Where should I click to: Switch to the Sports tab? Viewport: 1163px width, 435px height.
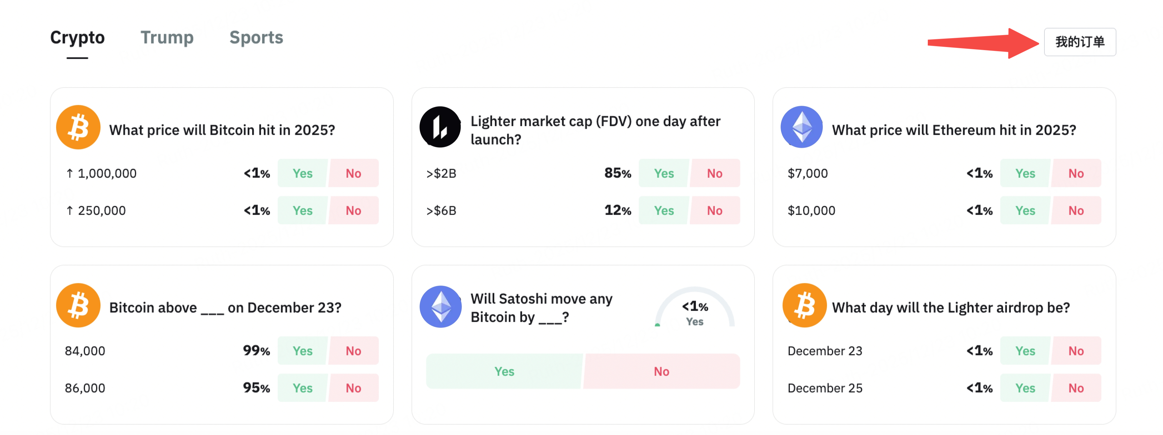click(x=256, y=37)
